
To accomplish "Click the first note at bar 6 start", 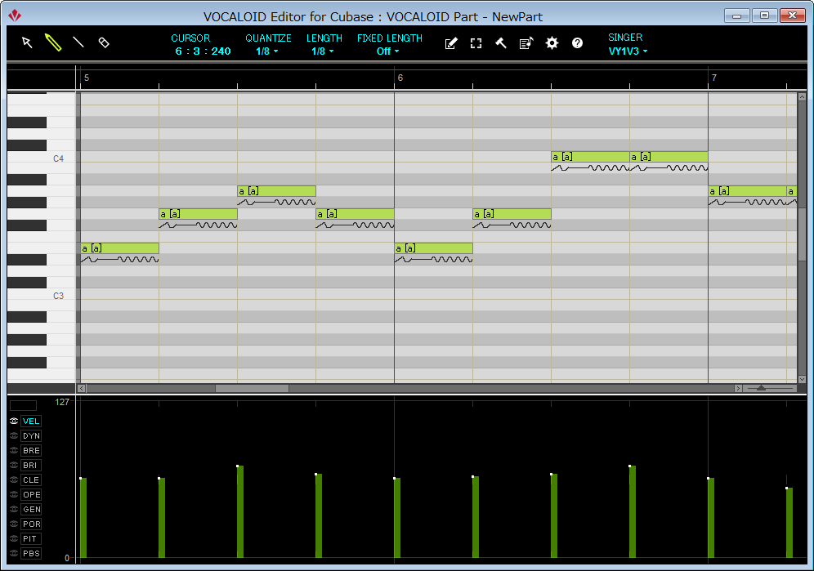I will (x=433, y=248).
